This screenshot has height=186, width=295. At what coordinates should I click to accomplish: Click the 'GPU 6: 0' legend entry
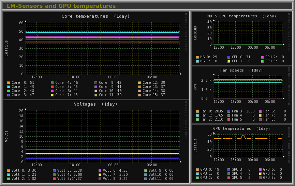(x=270, y=169)
